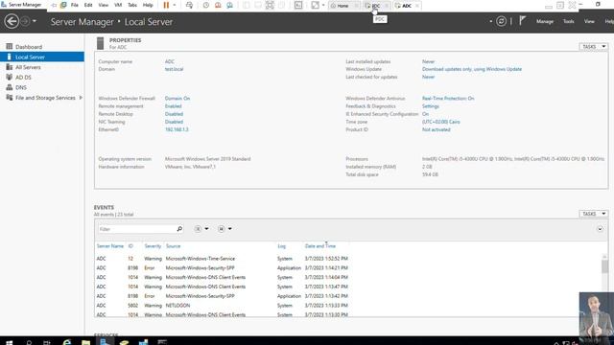The height and width of the screenshot is (345, 614).
Task: Open File Explorer from the taskbar
Action: click(85, 342)
